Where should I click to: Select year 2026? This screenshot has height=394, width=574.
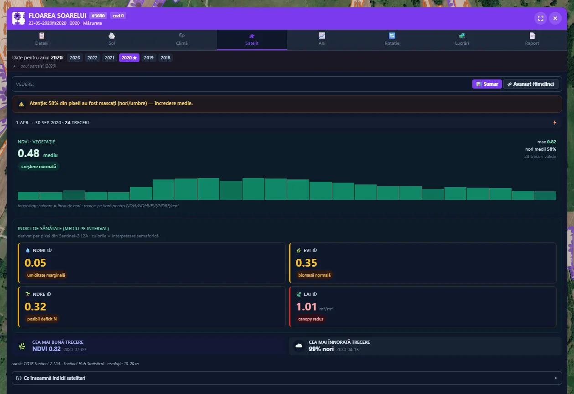[75, 58]
